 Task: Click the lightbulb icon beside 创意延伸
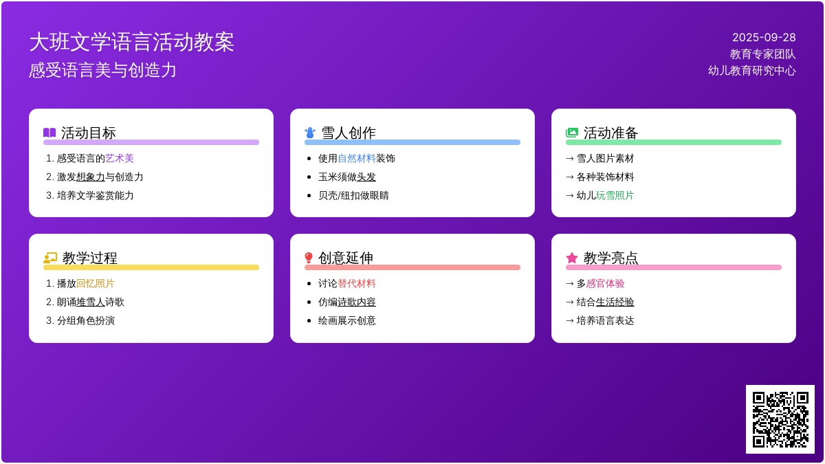click(309, 258)
